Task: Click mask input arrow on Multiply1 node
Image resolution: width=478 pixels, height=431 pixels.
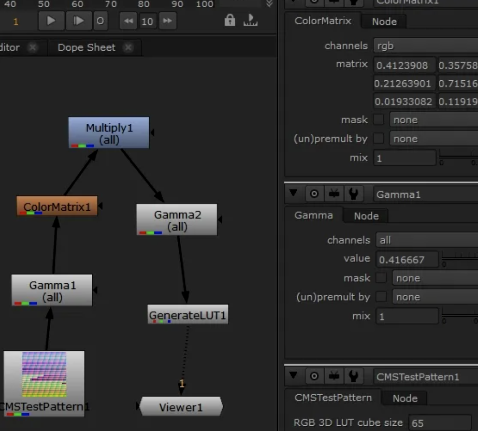Action: coord(152,132)
